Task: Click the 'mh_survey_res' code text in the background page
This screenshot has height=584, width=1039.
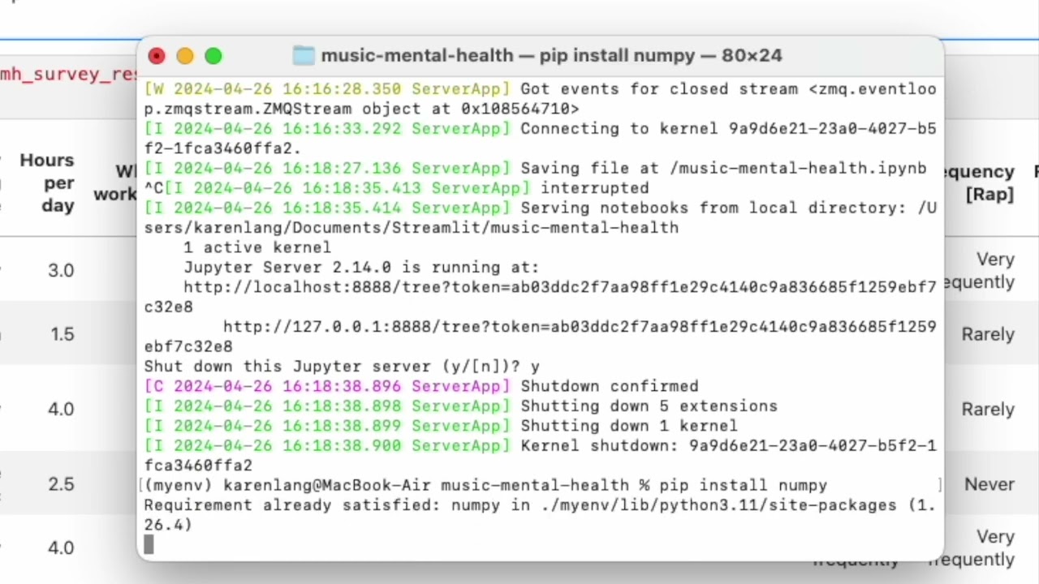Action: (68, 74)
